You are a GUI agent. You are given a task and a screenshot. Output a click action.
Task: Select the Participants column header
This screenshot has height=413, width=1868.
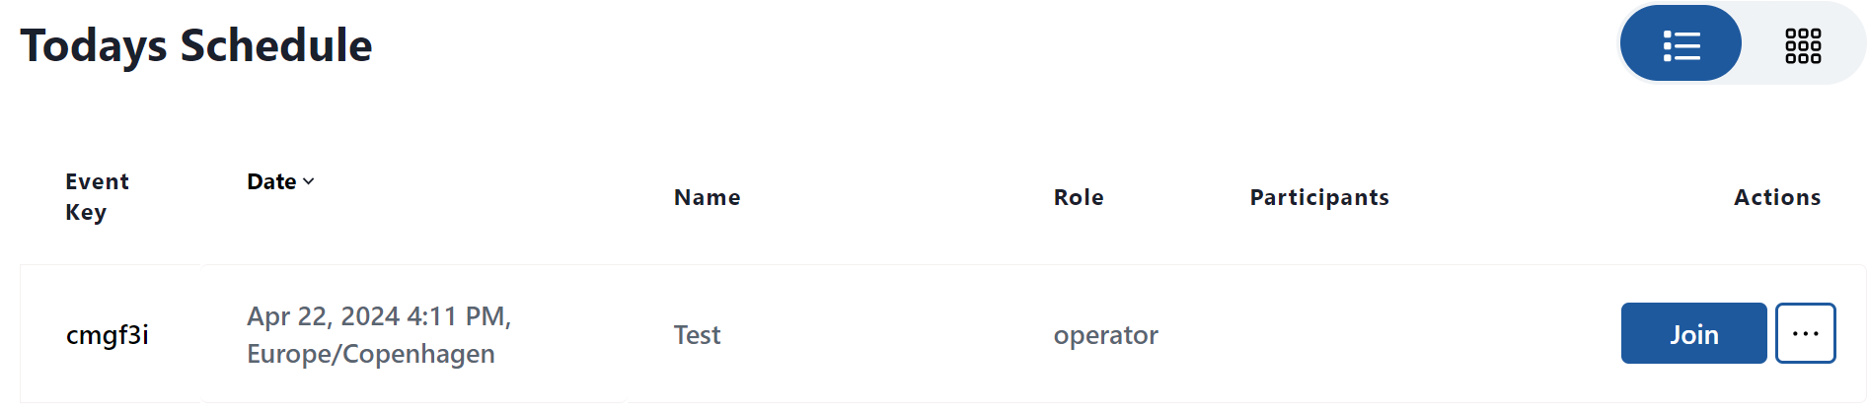point(1319,197)
